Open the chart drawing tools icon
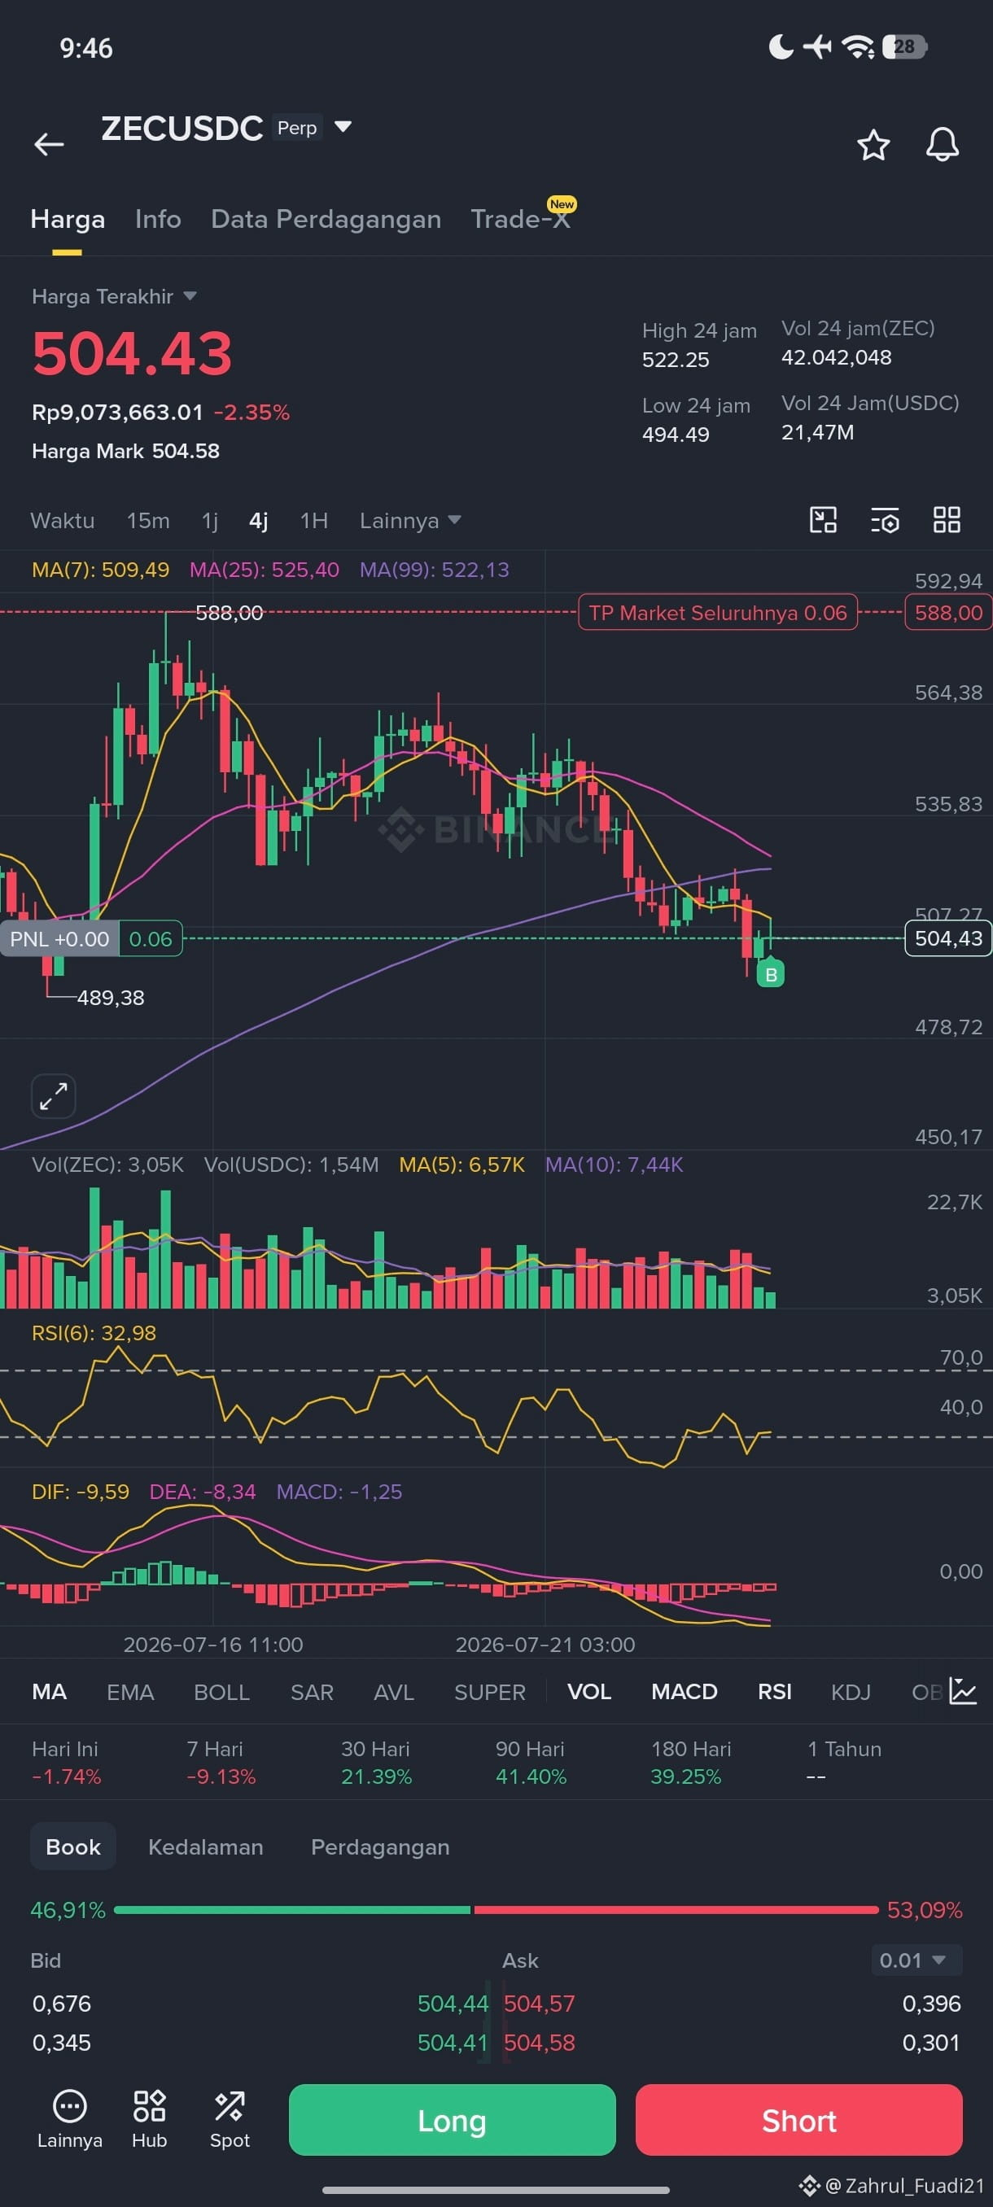Viewport: 993px width, 2207px height. 823,520
